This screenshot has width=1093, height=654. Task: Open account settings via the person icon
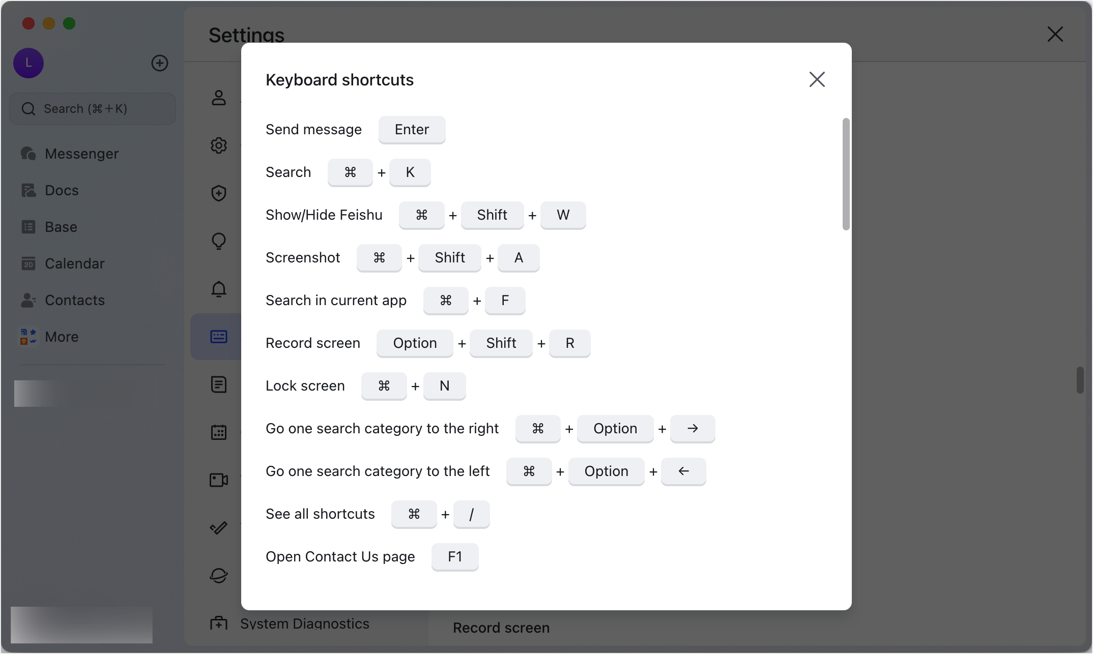point(218,98)
